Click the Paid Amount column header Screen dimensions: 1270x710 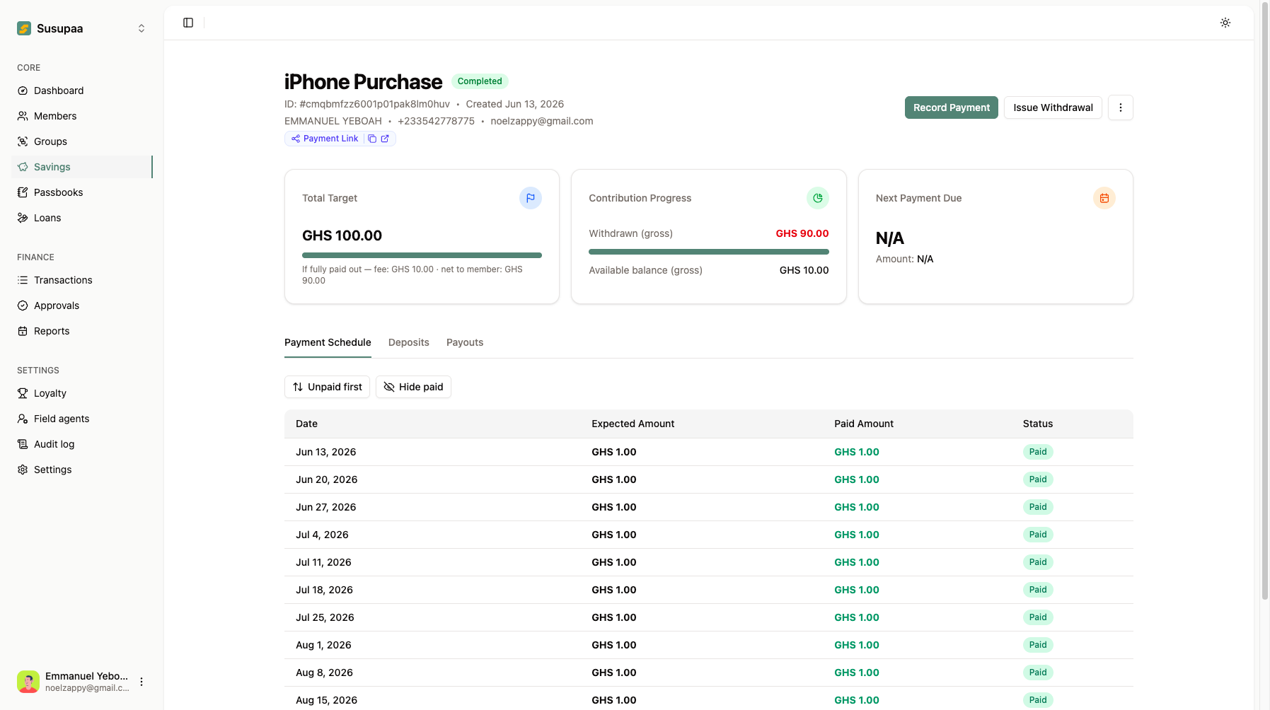864,424
